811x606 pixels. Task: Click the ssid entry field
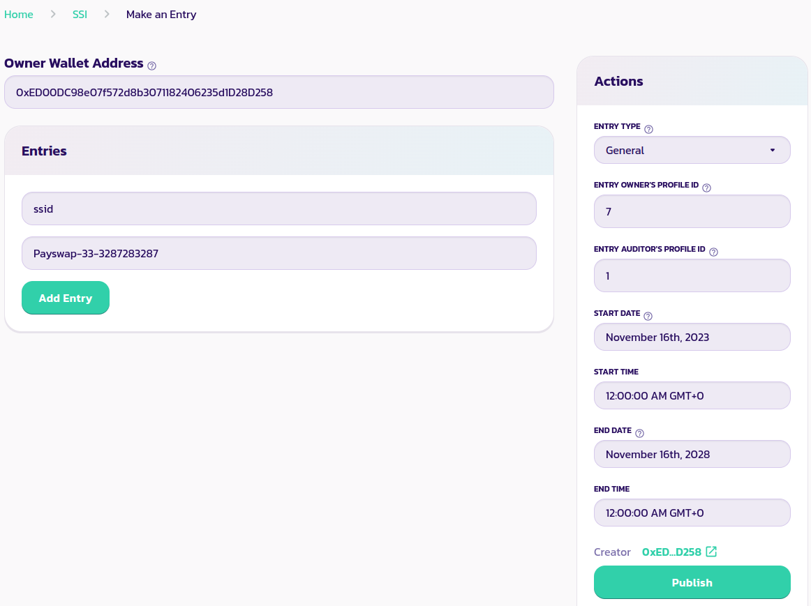(278, 209)
